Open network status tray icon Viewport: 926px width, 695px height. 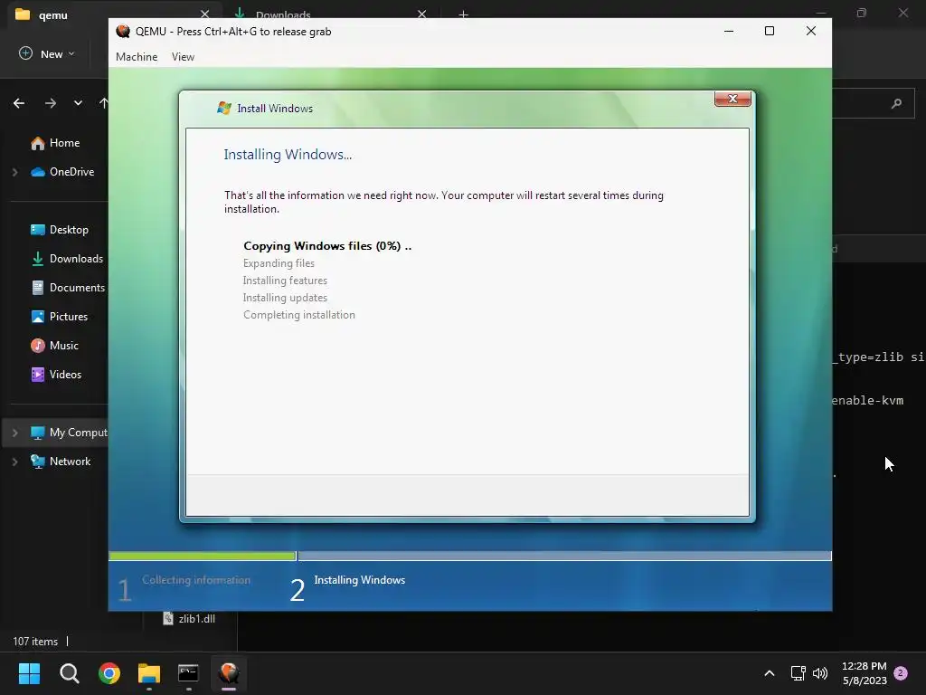pyautogui.click(x=798, y=673)
